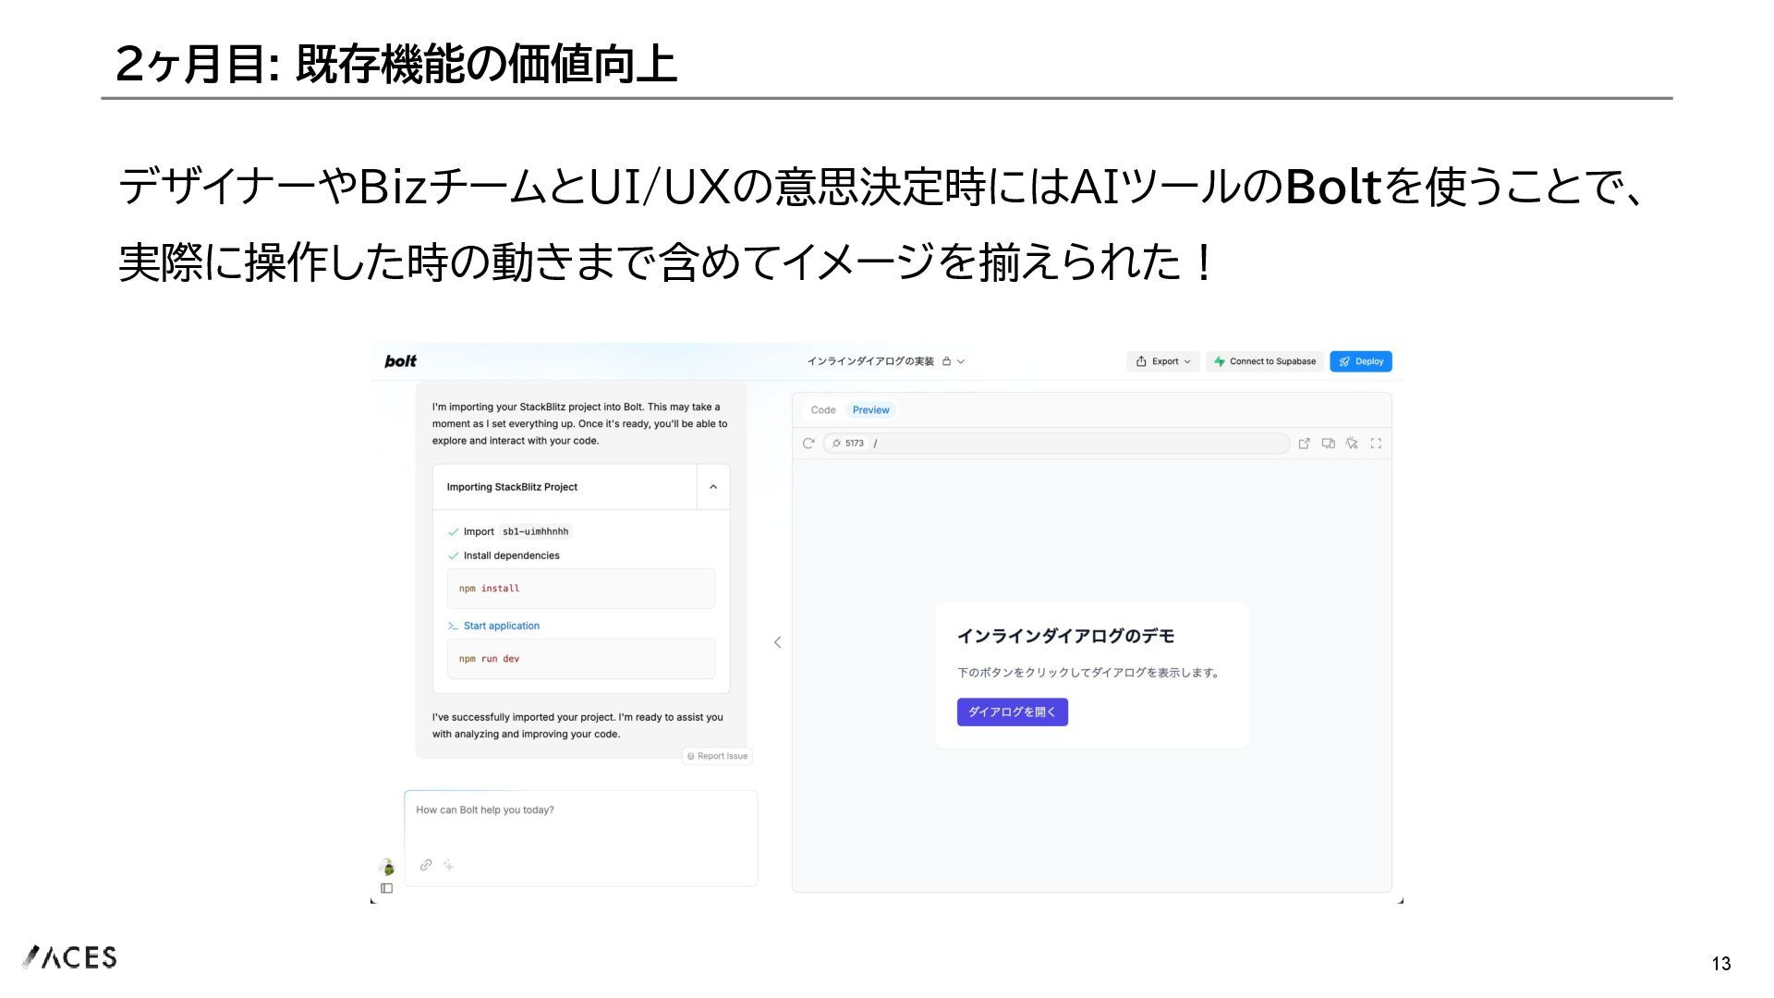Open the Export dropdown
The width and height of the screenshot is (1774, 998).
pos(1162,361)
